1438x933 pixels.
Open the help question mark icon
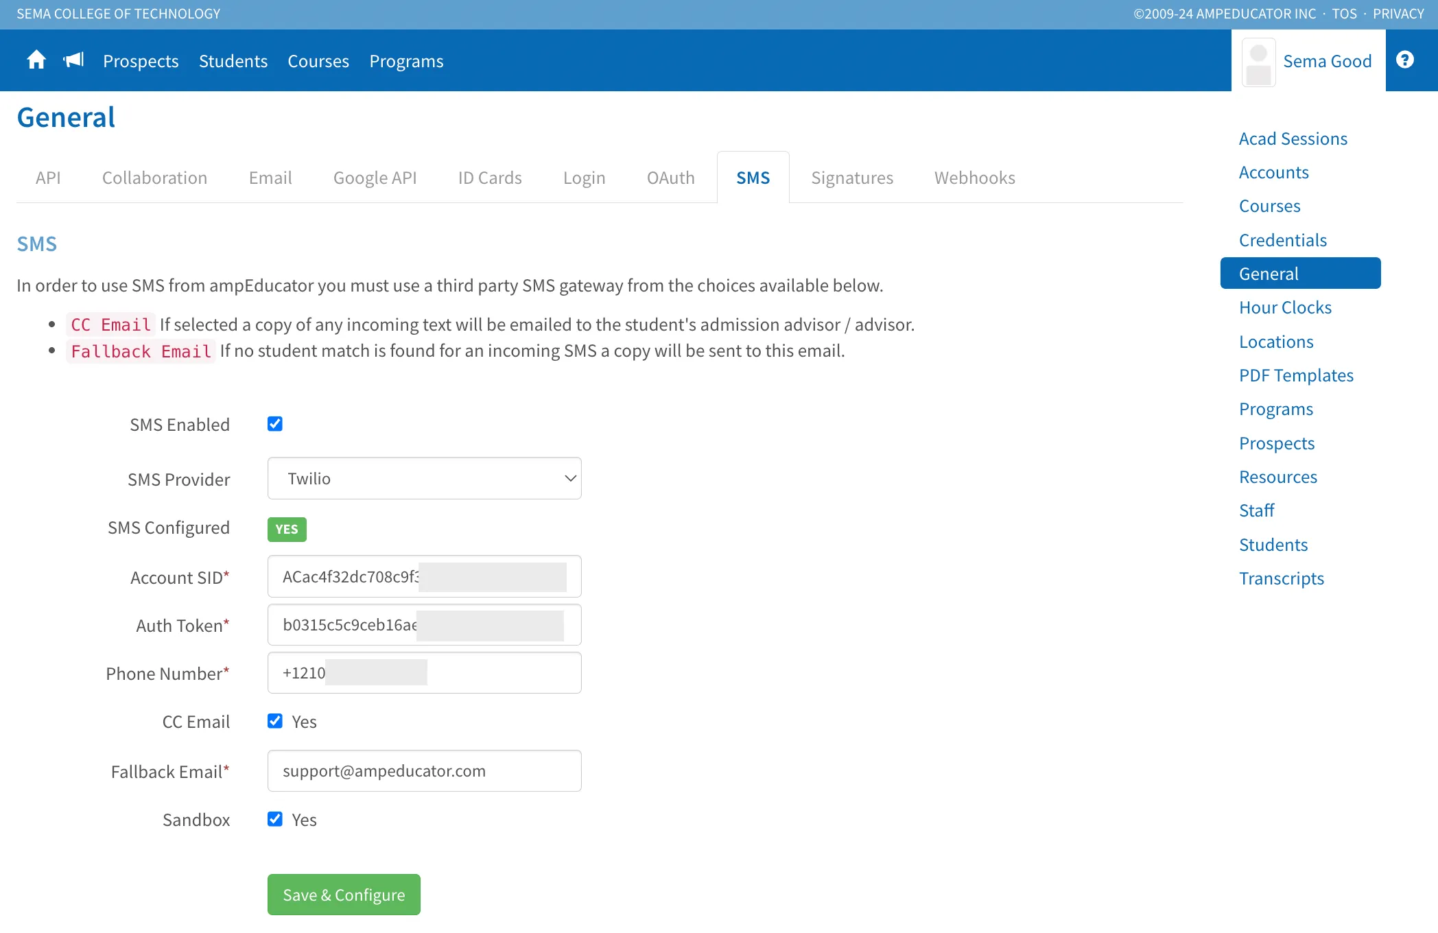(x=1404, y=60)
